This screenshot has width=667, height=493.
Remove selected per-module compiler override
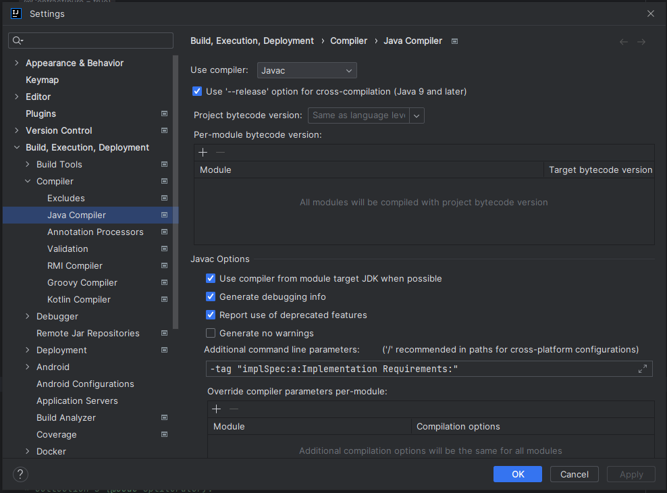click(x=234, y=409)
